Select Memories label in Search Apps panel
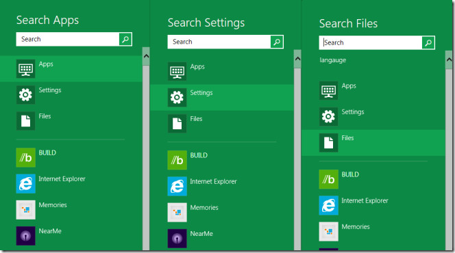 (53, 205)
